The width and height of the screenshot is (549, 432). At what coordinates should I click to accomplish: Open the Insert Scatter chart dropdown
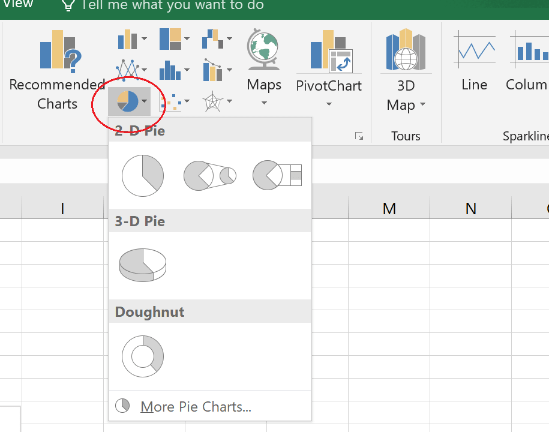pyautogui.click(x=175, y=102)
